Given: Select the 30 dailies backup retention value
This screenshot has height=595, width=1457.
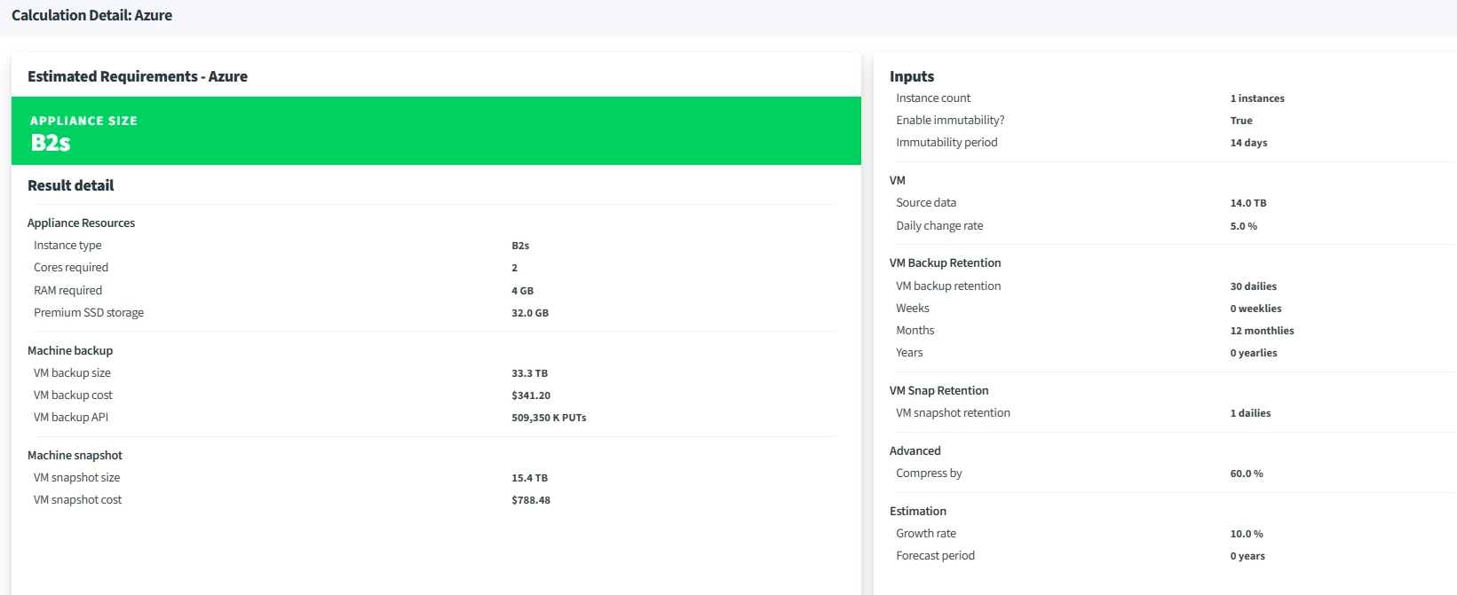Looking at the screenshot, I should (x=1253, y=286).
